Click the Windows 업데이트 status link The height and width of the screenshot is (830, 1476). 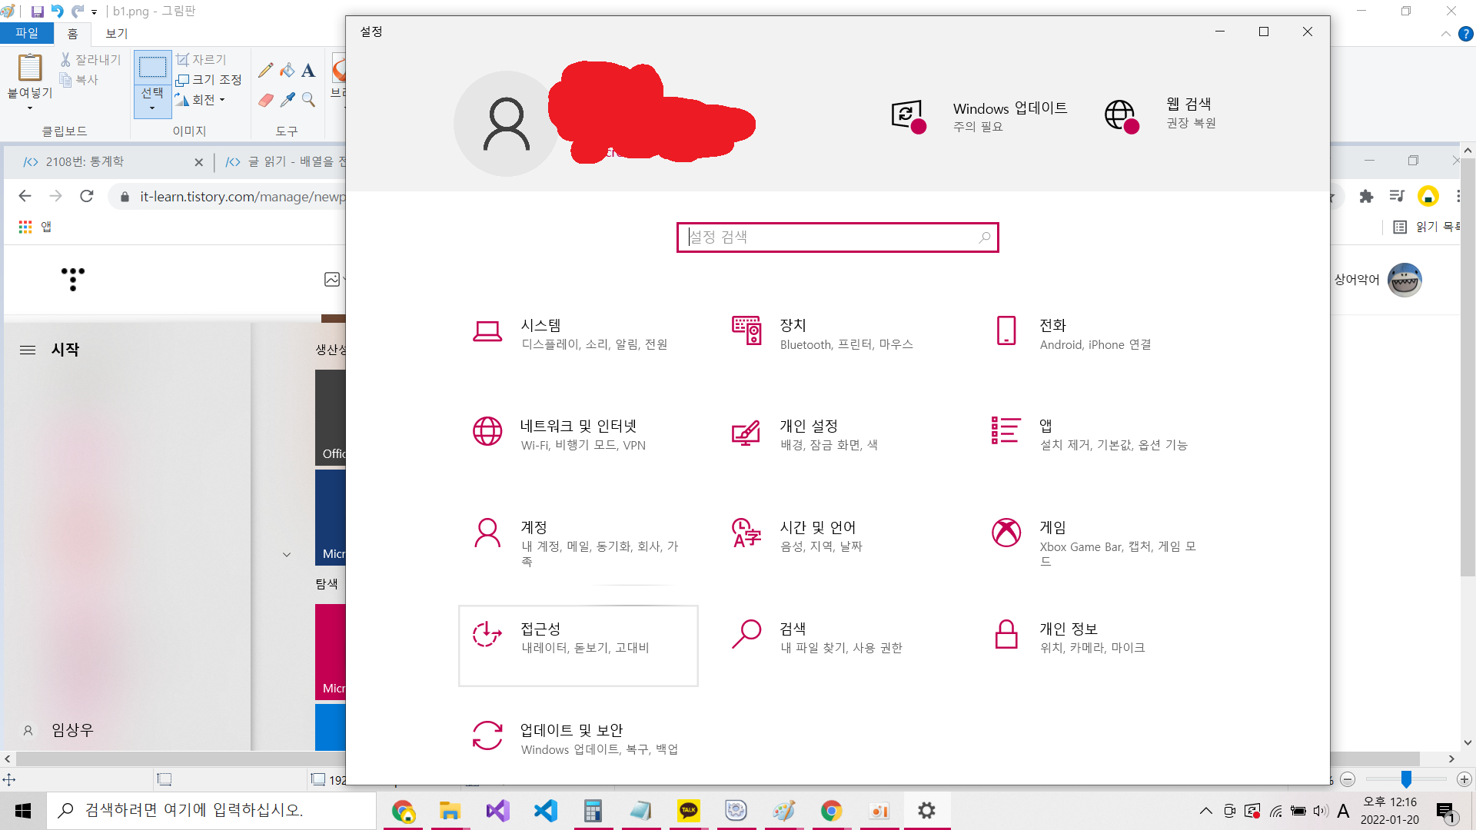(1009, 108)
